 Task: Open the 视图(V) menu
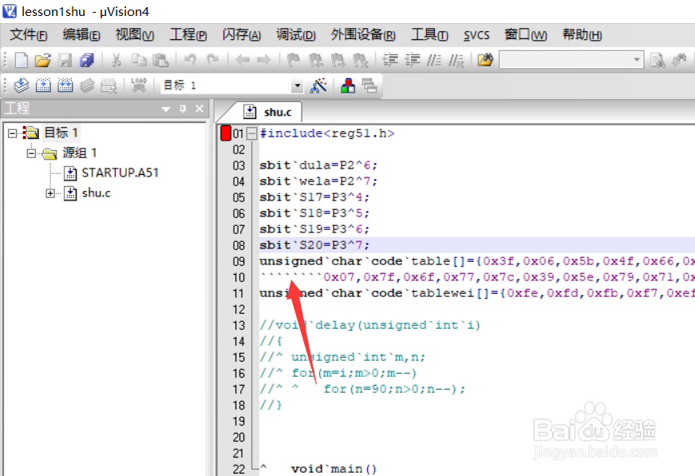pyautogui.click(x=135, y=34)
